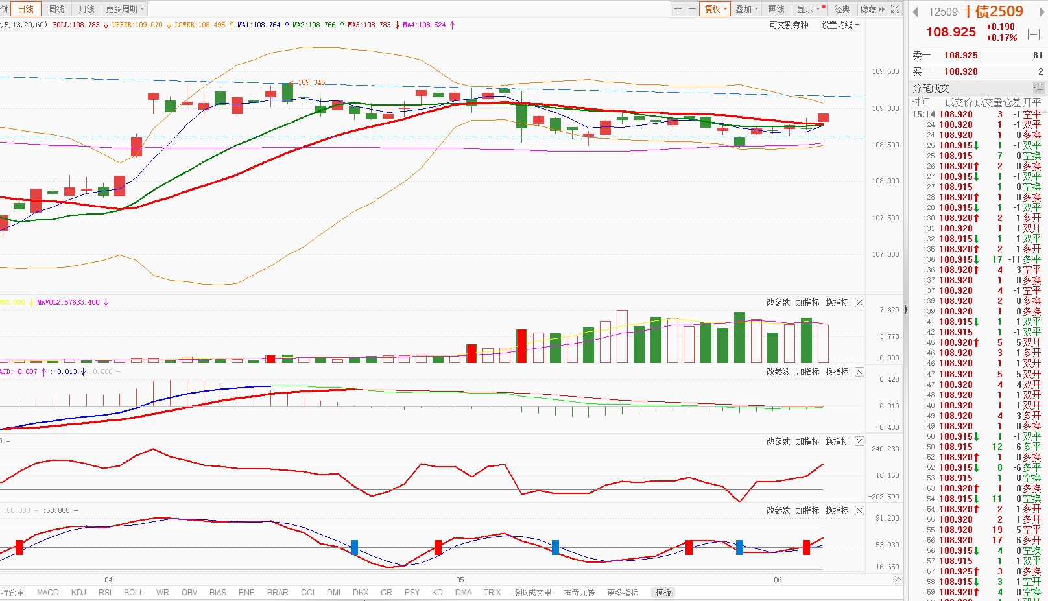1048x601 pixels.
Task: Click UPPER:109.070 Bollinger legend
Action: click(137, 25)
